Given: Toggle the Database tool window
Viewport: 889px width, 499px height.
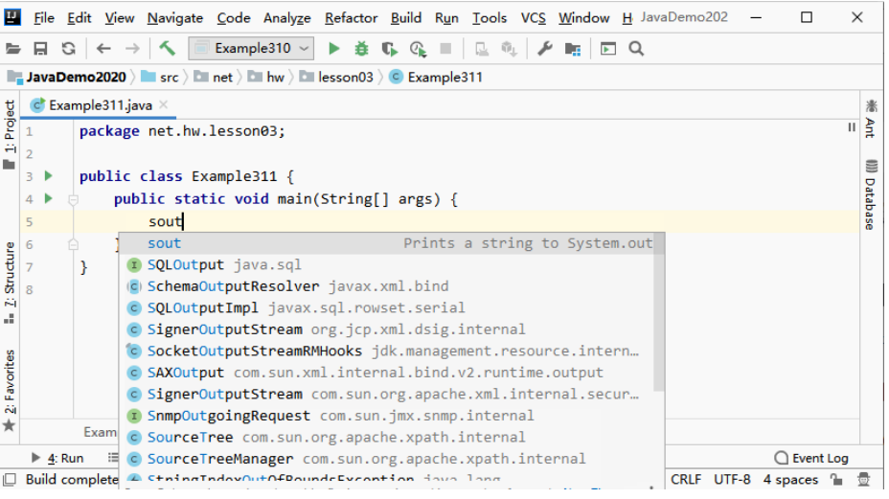Looking at the screenshot, I should pyautogui.click(x=871, y=194).
